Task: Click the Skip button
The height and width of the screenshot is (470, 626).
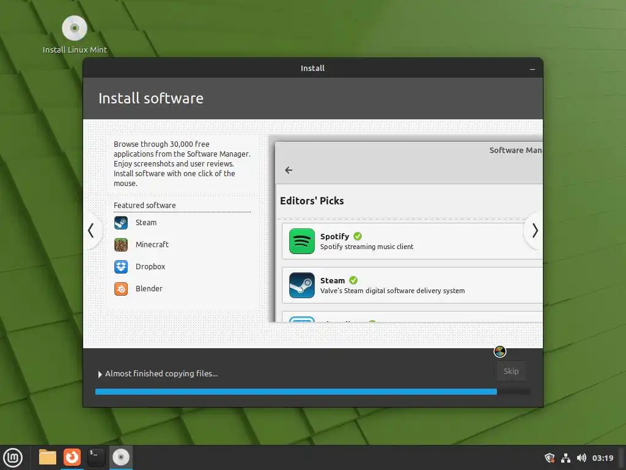Action: tap(511, 371)
